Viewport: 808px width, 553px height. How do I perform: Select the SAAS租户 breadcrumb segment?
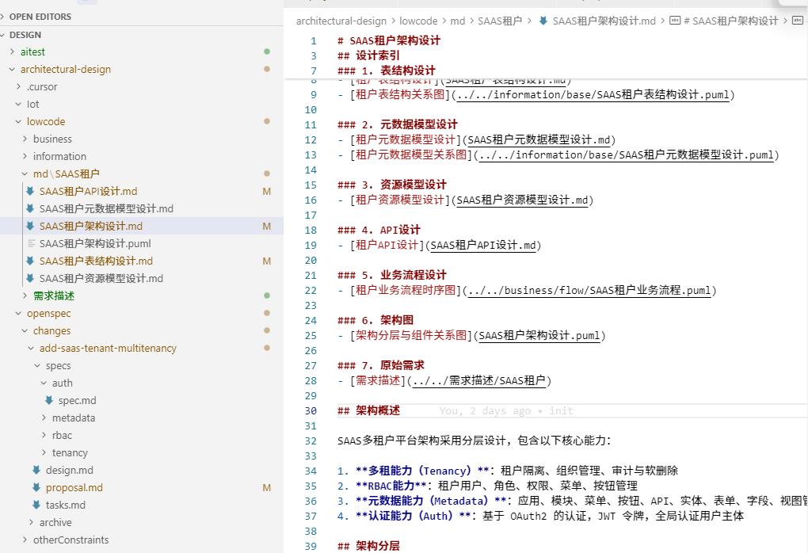click(x=500, y=21)
